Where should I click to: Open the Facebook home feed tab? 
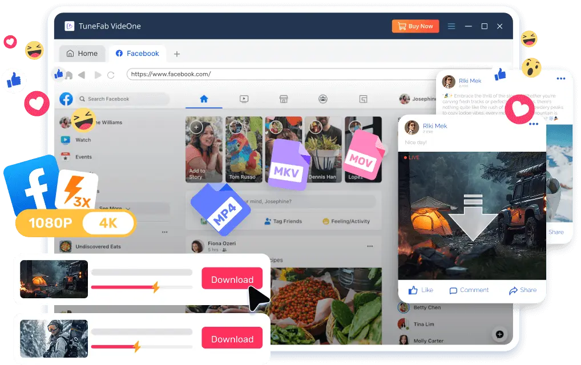(x=204, y=99)
